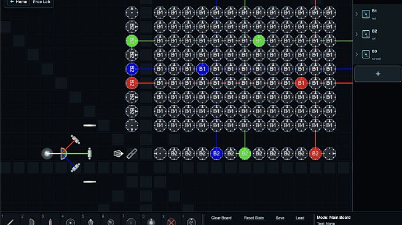The height and width of the screenshot is (225, 402).
Task: Toggle the lit green B1 node
Action: [259, 41]
